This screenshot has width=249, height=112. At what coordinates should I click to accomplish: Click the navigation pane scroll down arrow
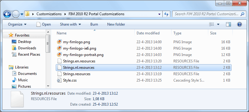(x=48, y=86)
